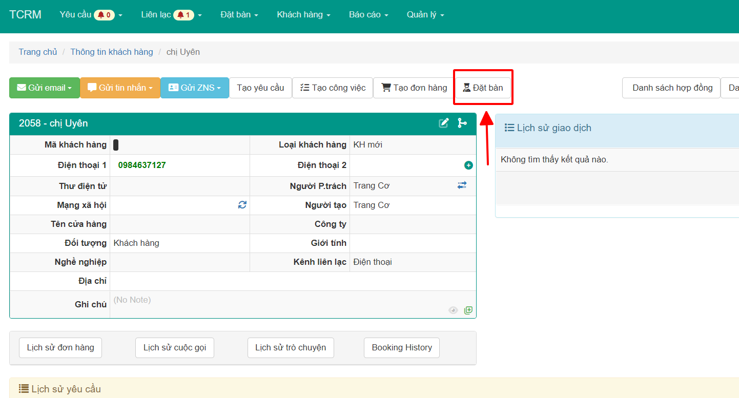
Task: Click the KH mới customer type value
Action: click(x=368, y=145)
